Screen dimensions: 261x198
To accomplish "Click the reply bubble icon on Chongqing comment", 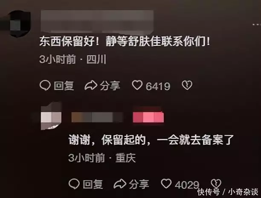I will click(74, 184).
